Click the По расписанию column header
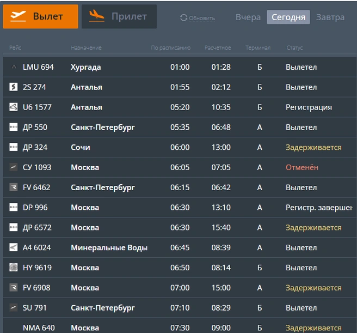357x333 pixels. point(171,47)
